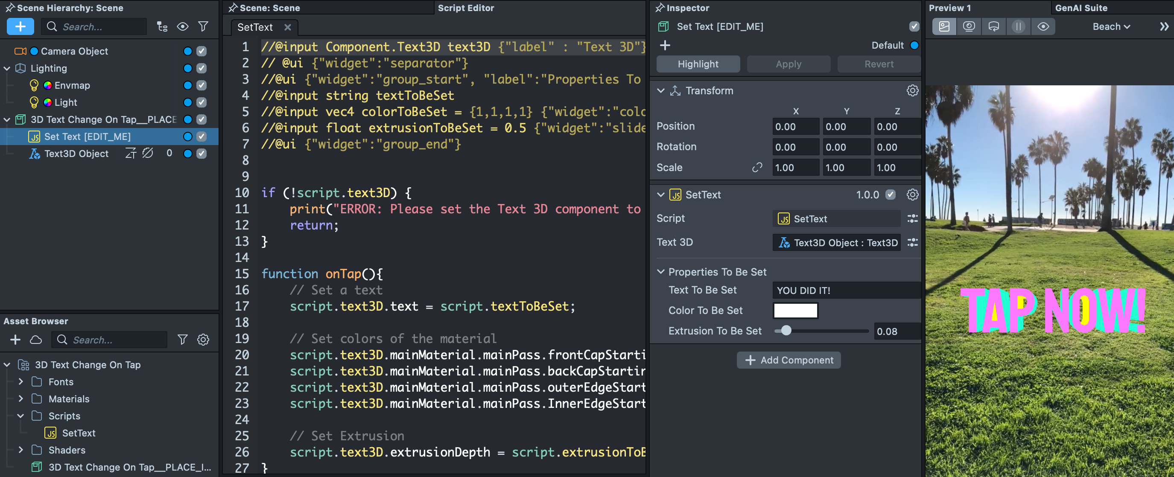The width and height of the screenshot is (1174, 477).
Task: Click the hierarchy tree view icon
Action: pos(162,26)
